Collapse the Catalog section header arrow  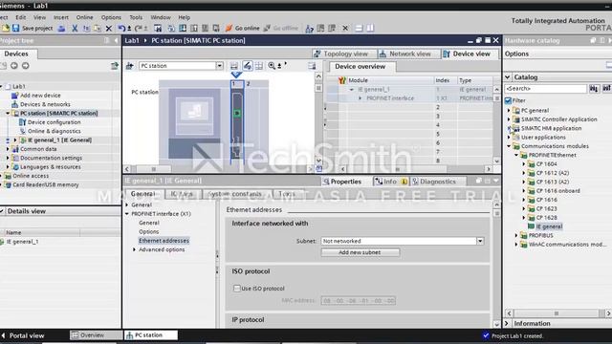[508, 77]
